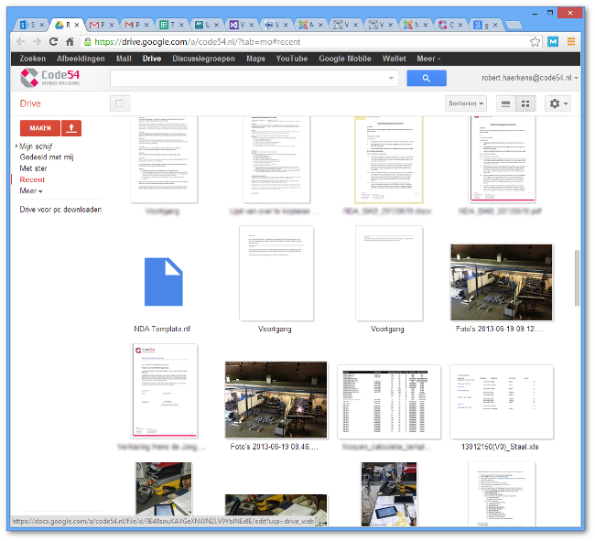Screen dimensions: 595x541
Task: Open Google Mobile in the top bar
Action: click(x=345, y=59)
